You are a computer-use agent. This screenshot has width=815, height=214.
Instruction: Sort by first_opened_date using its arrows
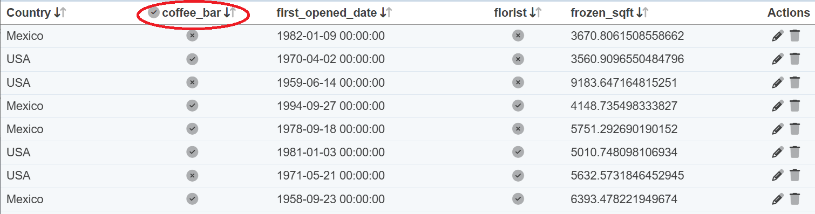coord(386,13)
